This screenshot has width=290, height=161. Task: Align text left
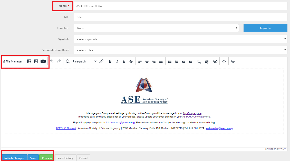(140, 61)
